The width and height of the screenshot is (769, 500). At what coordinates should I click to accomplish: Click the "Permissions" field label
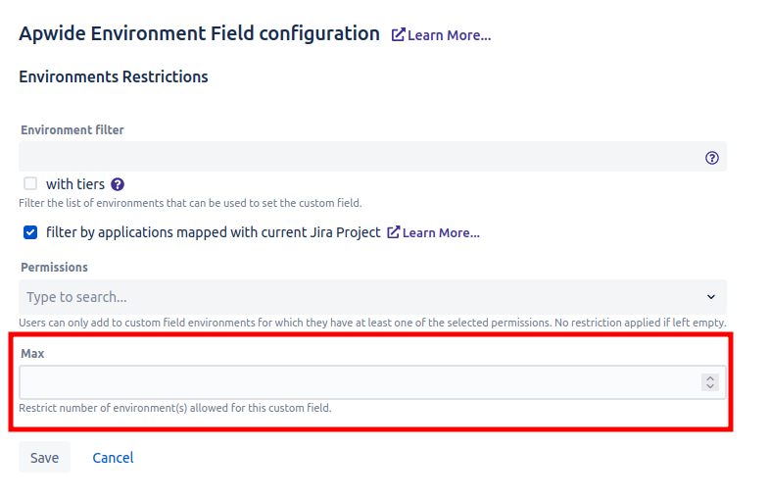[55, 267]
